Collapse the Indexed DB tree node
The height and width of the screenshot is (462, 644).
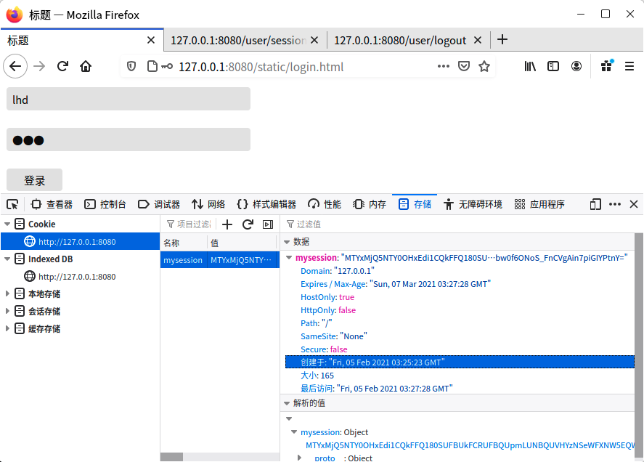pyautogui.click(x=7, y=259)
